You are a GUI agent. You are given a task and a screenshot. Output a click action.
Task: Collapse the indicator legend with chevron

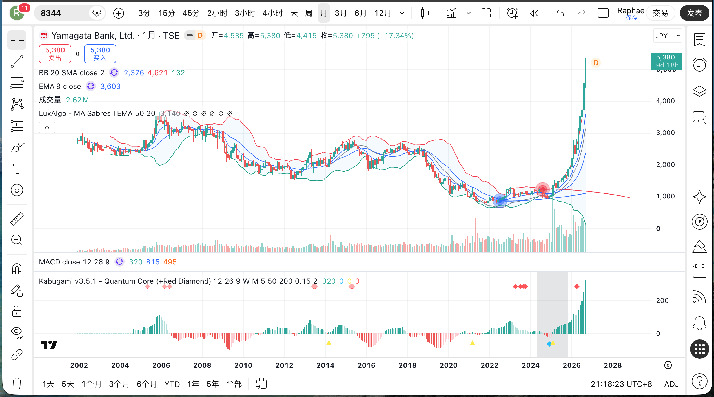[x=47, y=127]
